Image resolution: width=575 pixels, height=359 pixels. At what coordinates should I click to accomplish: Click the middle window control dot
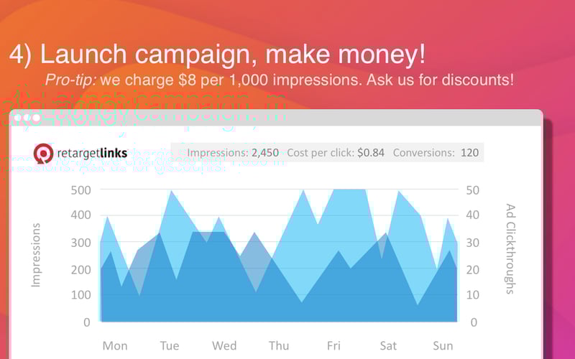point(27,118)
